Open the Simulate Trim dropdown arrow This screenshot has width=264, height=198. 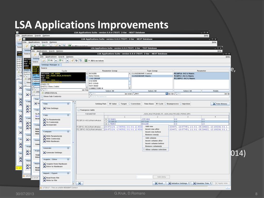click(x=210, y=183)
